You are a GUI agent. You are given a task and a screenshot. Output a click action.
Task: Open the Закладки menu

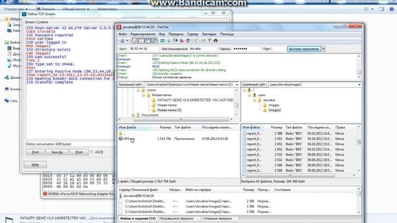click(x=209, y=34)
